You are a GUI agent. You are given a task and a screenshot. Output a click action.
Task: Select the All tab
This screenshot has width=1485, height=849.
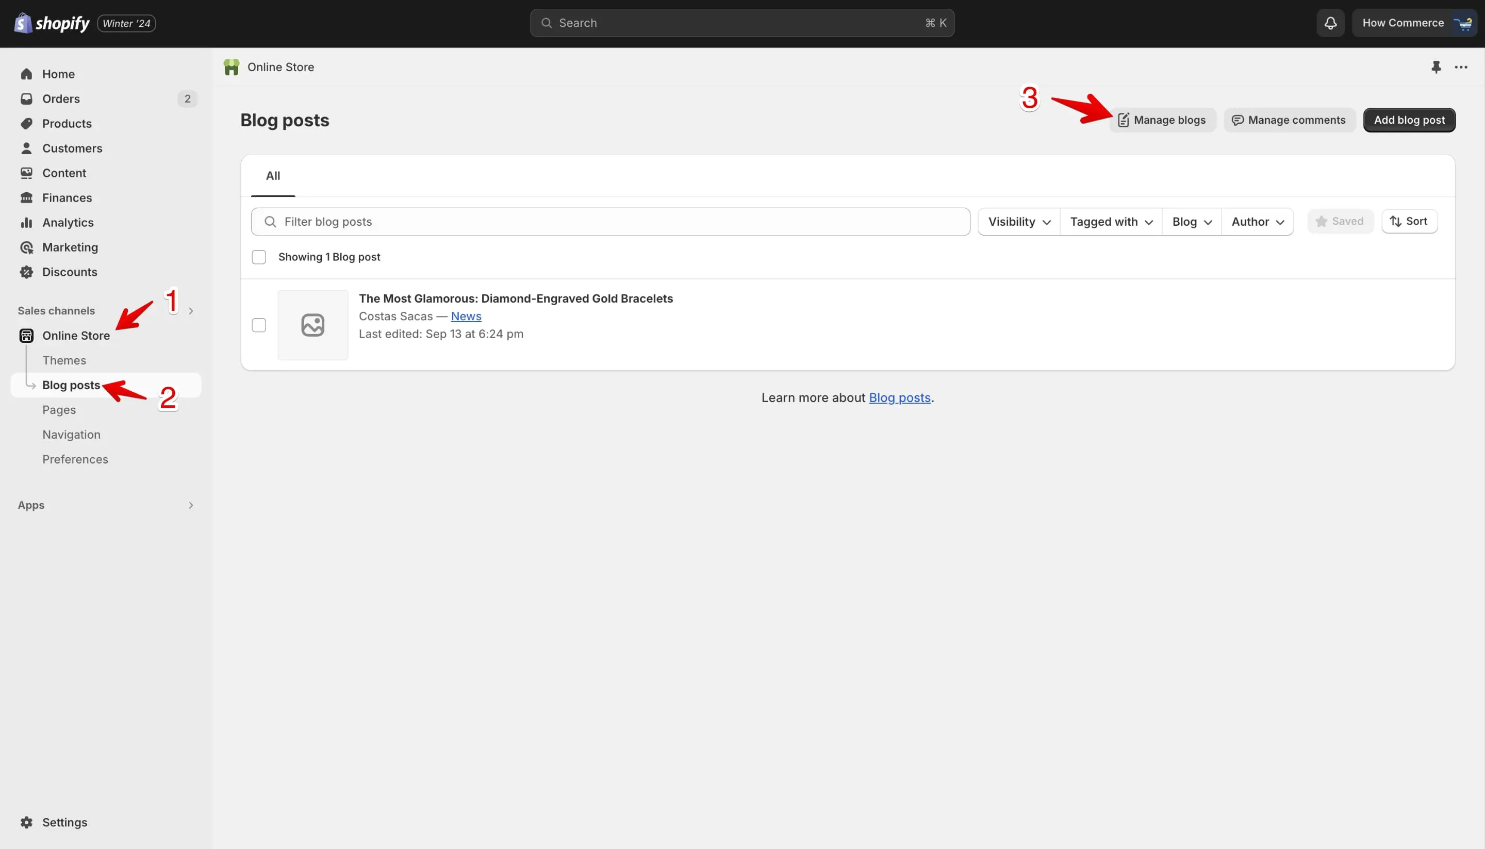[273, 175]
